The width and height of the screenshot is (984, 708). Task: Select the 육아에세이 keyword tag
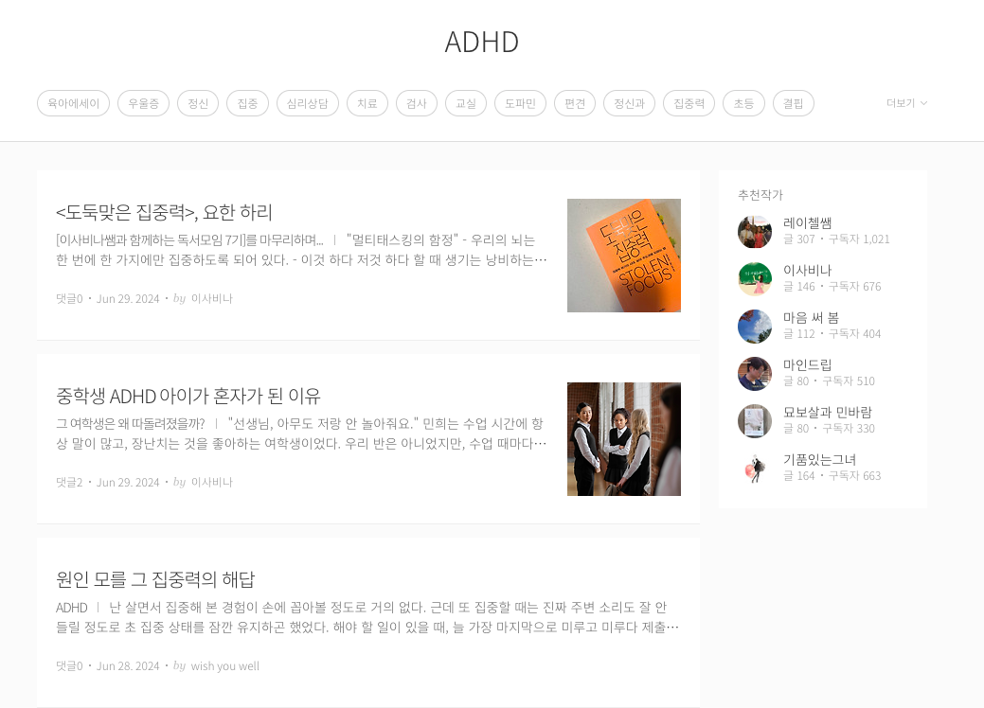(74, 103)
